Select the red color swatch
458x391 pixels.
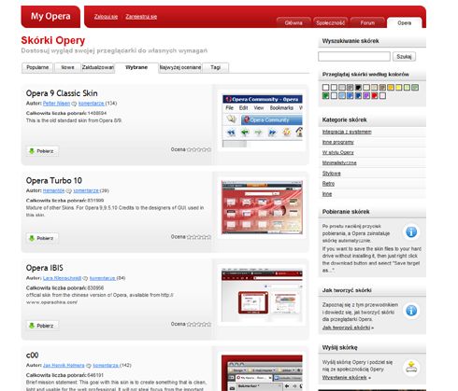(375, 96)
